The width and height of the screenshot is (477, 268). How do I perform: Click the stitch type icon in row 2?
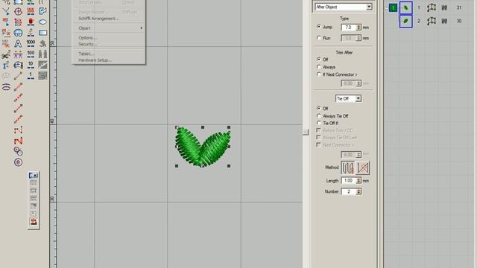click(444, 21)
